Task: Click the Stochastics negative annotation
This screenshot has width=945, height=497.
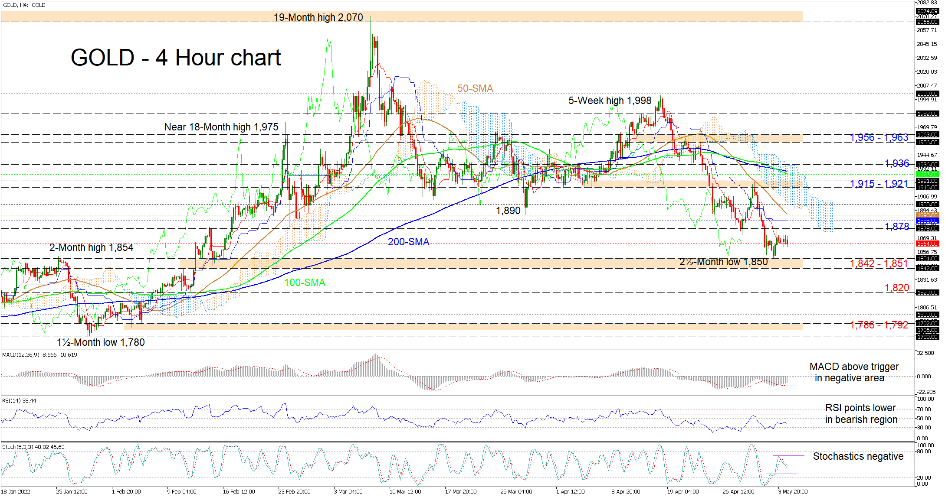Action: (858, 456)
